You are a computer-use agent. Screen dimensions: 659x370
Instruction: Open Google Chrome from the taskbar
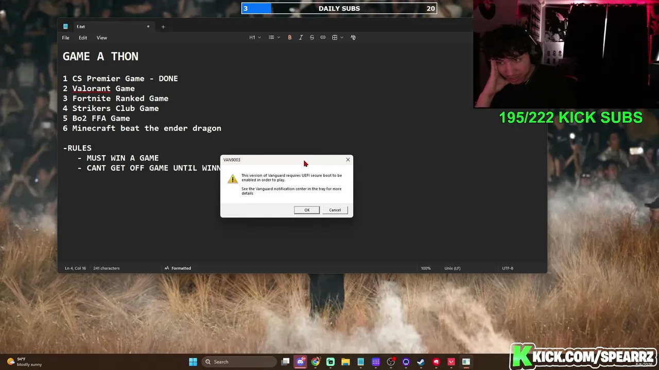pos(316,362)
